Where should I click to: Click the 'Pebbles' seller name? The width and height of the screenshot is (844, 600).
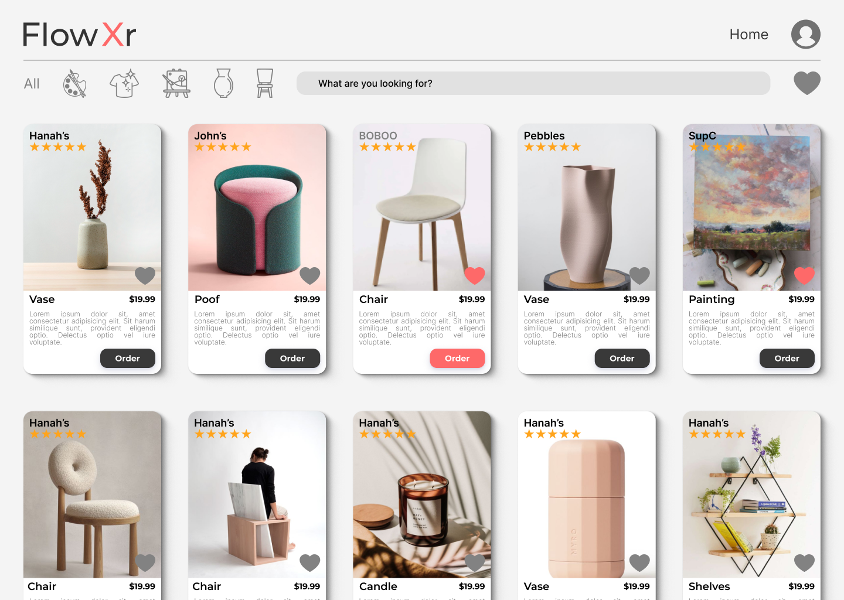(544, 136)
